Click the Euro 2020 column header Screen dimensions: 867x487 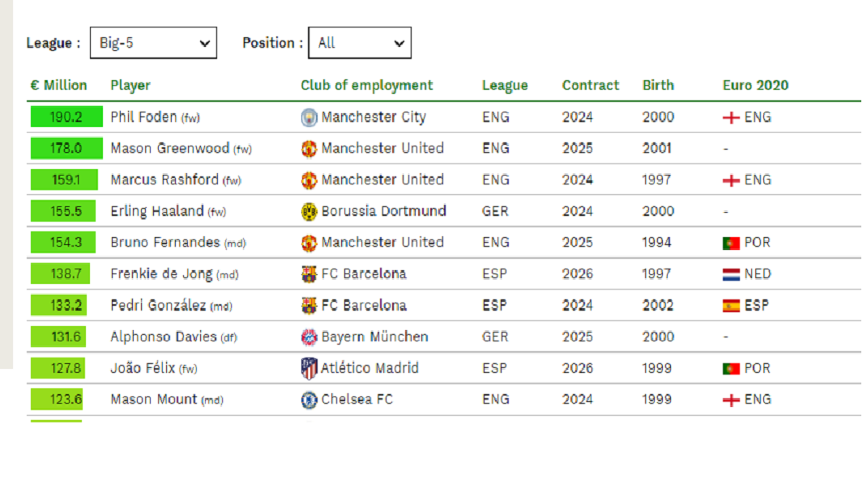coord(755,85)
